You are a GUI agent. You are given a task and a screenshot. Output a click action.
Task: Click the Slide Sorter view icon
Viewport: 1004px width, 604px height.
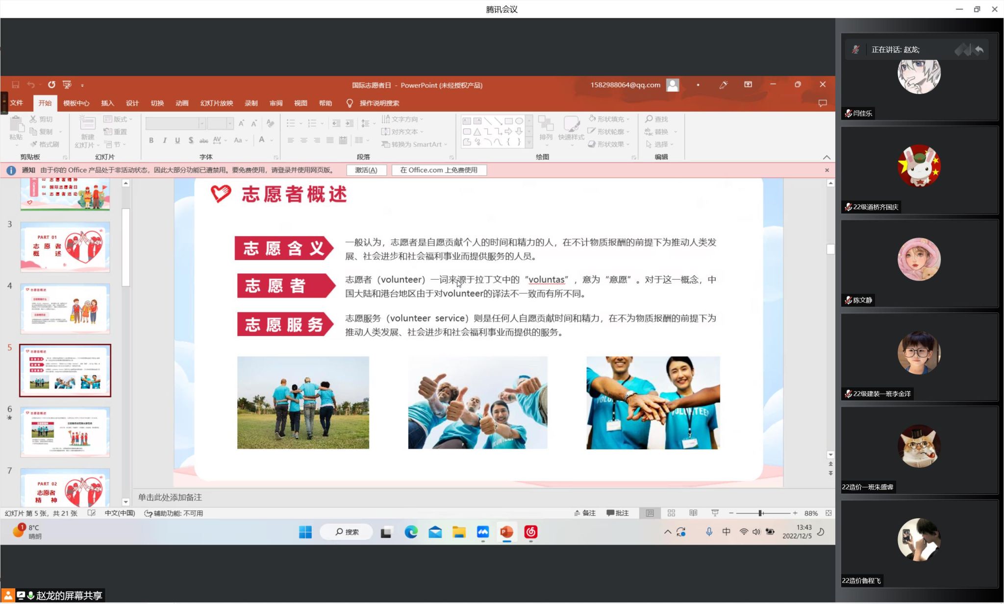pos(671,513)
